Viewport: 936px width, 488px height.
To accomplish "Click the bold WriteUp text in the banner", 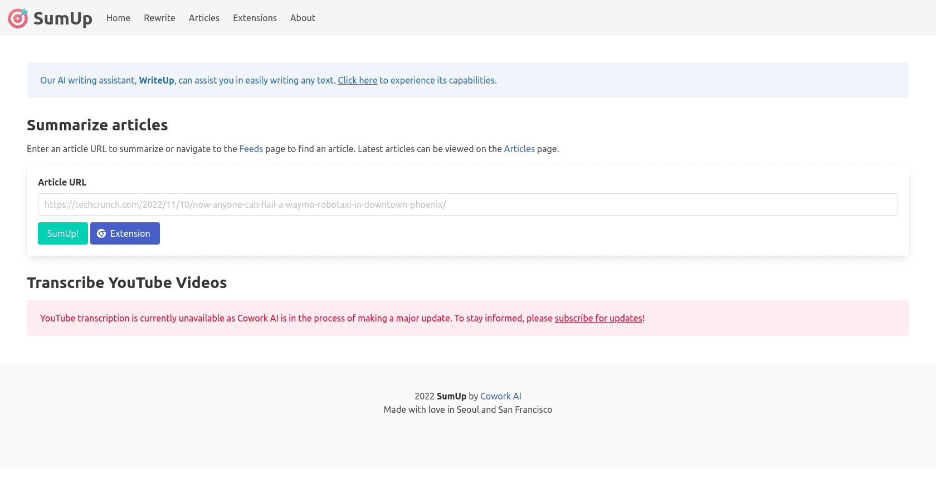I will click(157, 80).
